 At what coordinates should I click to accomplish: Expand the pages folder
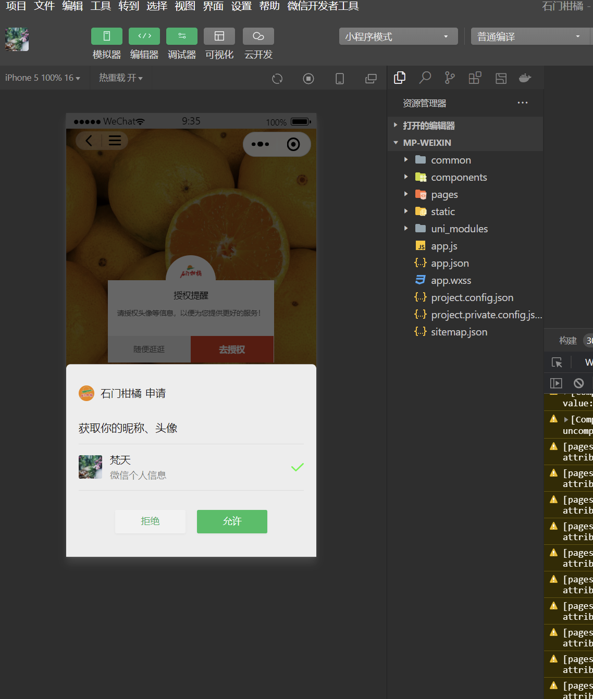444,195
